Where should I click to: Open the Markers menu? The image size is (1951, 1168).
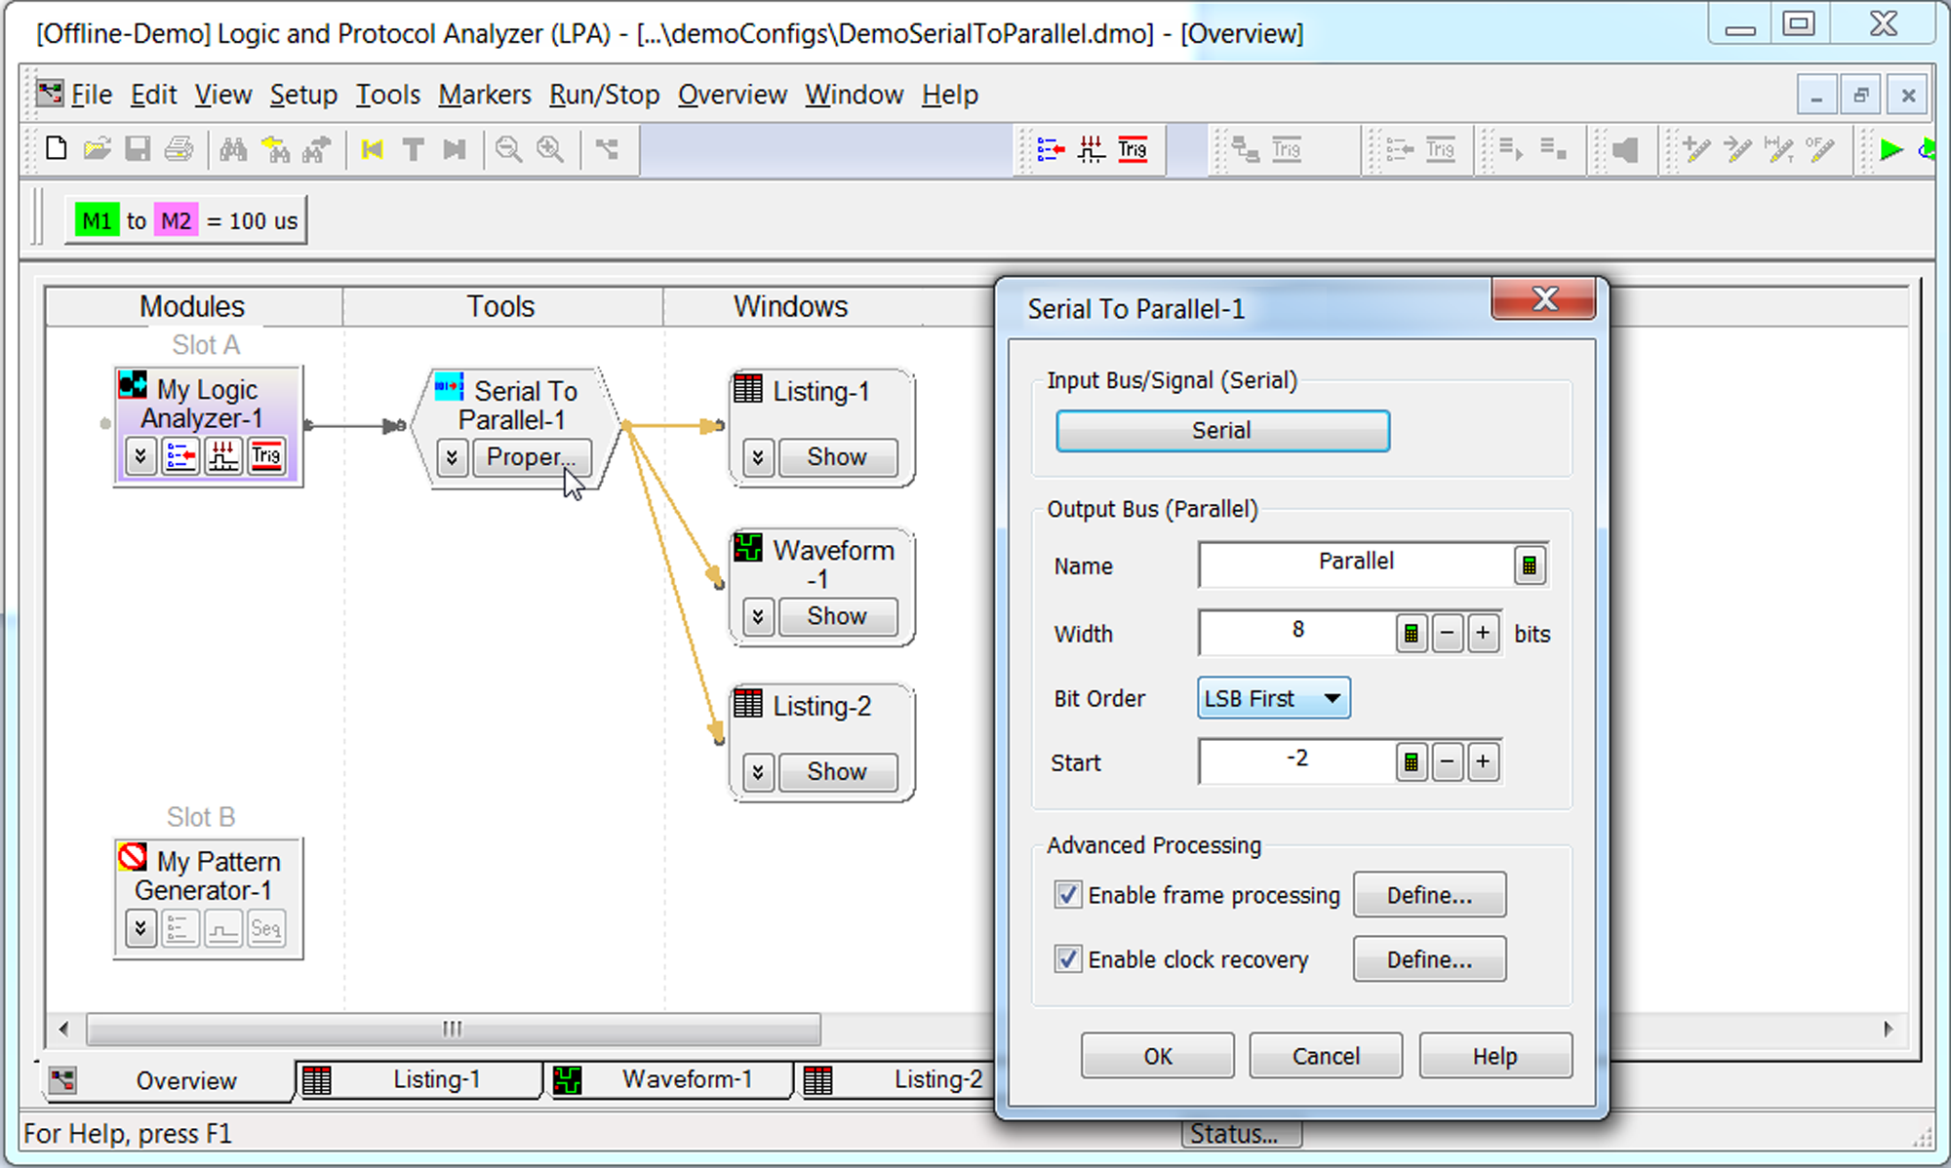[485, 94]
